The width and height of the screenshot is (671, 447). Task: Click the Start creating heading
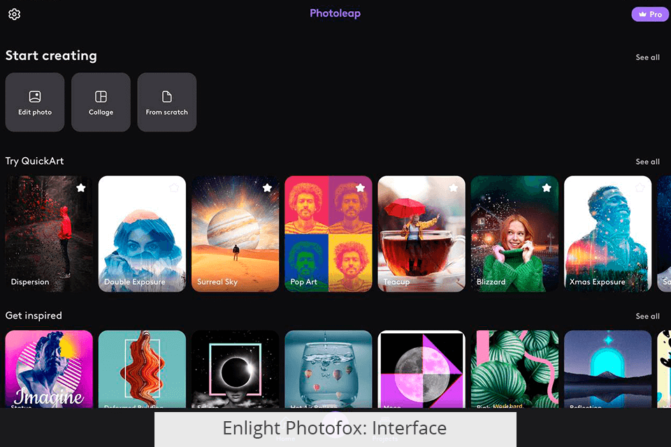(x=51, y=56)
